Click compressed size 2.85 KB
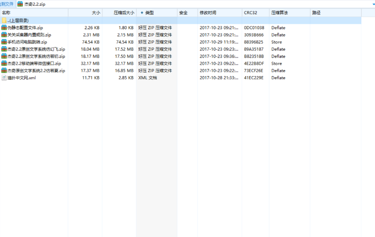The image size is (375, 237). [x=126, y=78]
